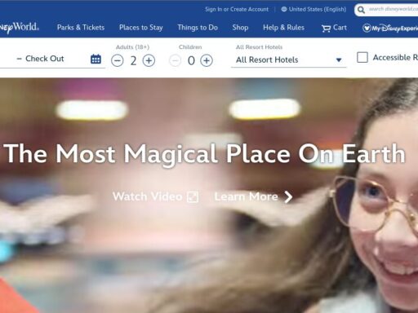Image resolution: width=418 pixels, height=313 pixels.
Task: Open My Disney Experience
Action: pos(390,28)
